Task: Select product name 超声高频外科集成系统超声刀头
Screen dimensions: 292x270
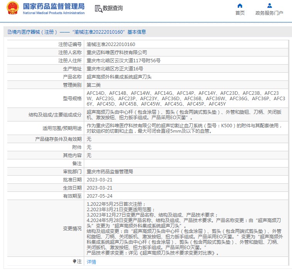Action: tap(119, 77)
